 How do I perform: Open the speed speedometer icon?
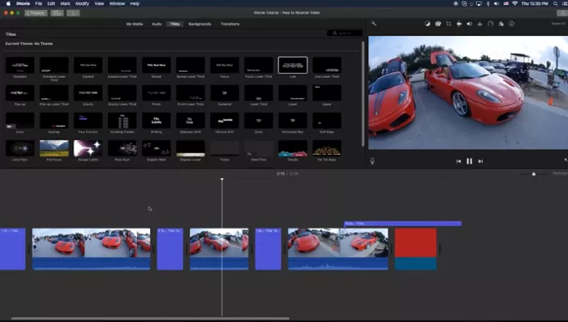coord(490,24)
